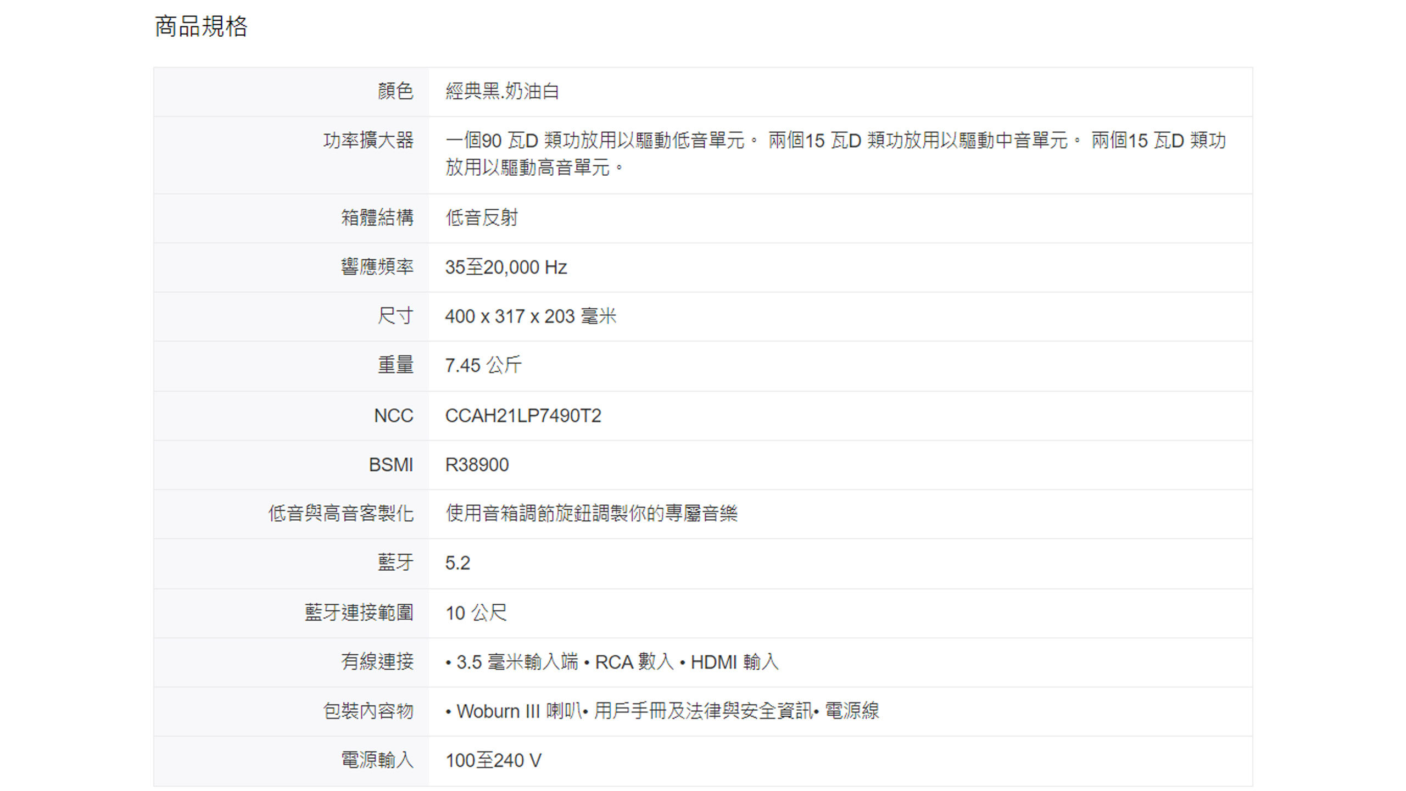1406x791 pixels.
Task: Click the BSMI value R38900
Action: coord(477,465)
